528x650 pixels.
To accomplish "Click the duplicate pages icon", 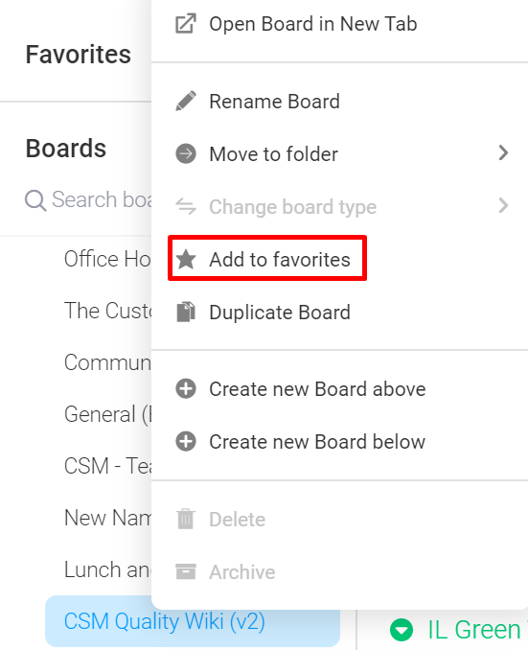I will click(x=186, y=313).
